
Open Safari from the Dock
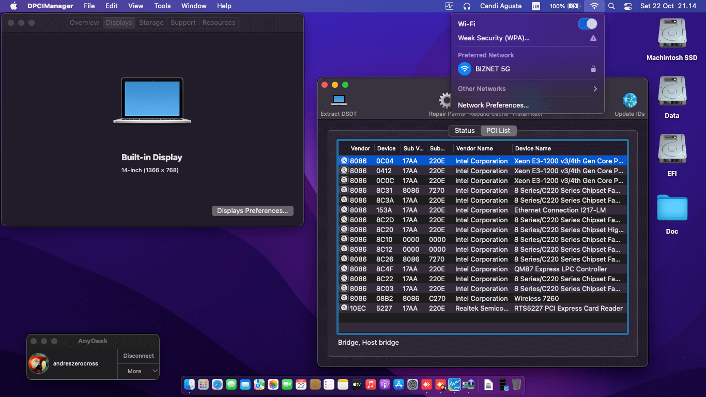217,385
